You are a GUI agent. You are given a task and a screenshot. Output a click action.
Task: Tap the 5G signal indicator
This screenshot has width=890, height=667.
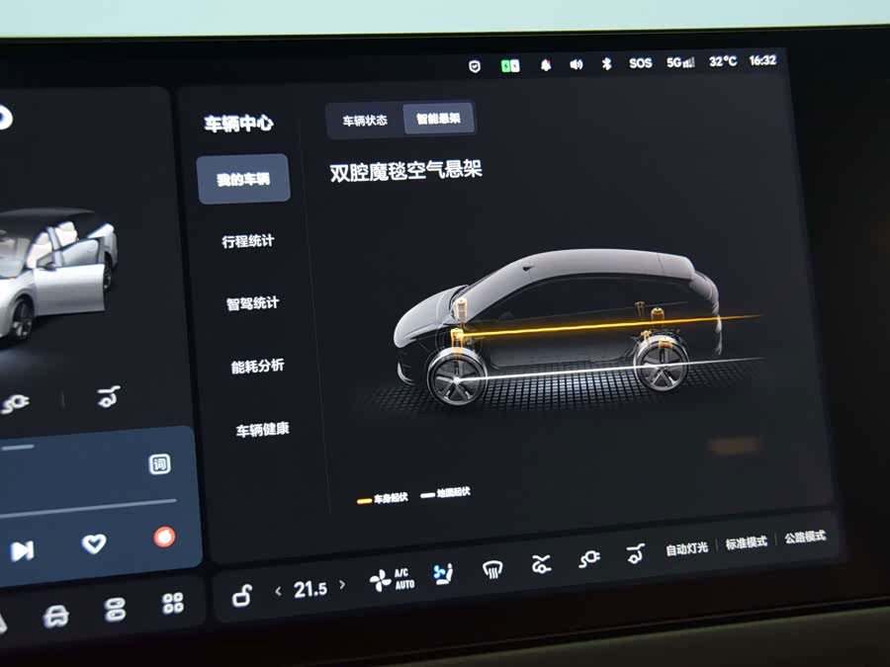coord(680,62)
